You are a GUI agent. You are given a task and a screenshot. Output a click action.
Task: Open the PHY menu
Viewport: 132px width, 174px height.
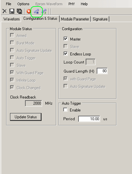[72, 4]
